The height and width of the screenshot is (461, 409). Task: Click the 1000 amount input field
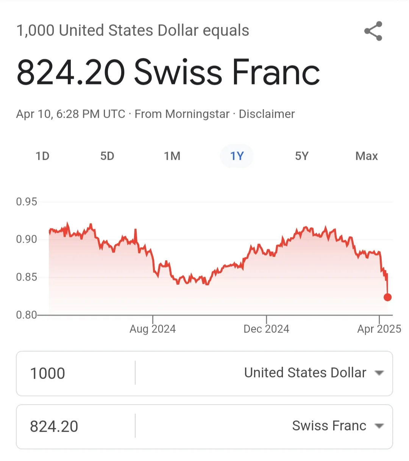click(76, 373)
